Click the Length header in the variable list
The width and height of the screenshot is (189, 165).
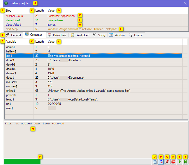[39, 41]
